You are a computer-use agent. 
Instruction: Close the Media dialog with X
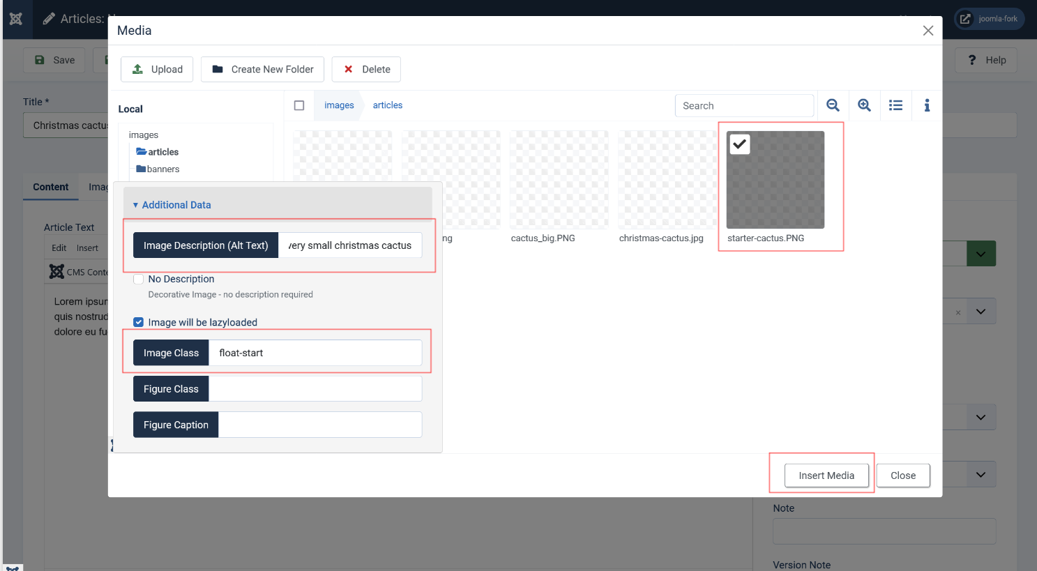pos(928,31)
